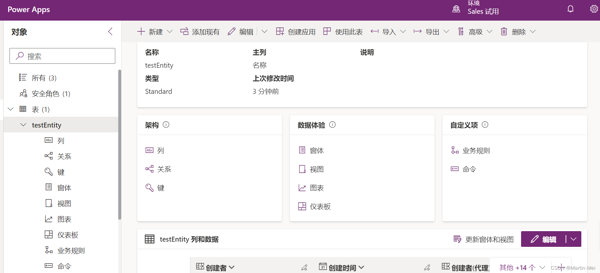Click 仪表板 icon in 数据体验 card
Image resolution: width=600 pixels, height=273 pixels.
pyautogui.click(x=302, y=206)
